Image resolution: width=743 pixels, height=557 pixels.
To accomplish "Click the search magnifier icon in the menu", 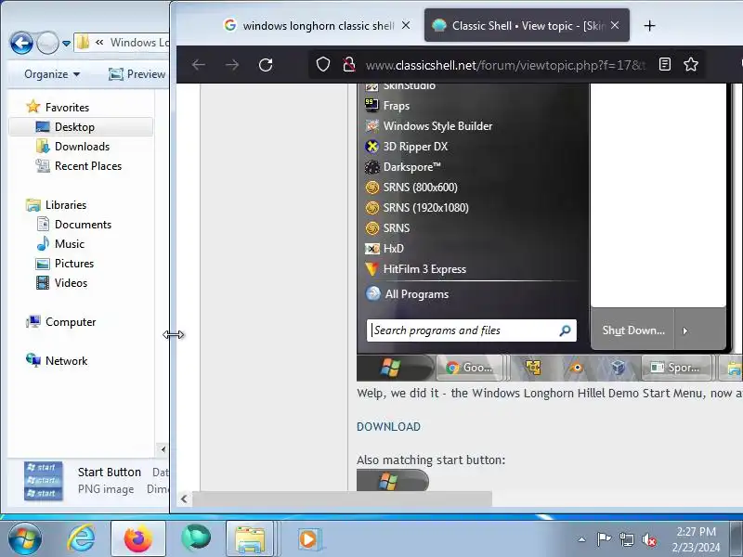I will [x=565, y=330].
